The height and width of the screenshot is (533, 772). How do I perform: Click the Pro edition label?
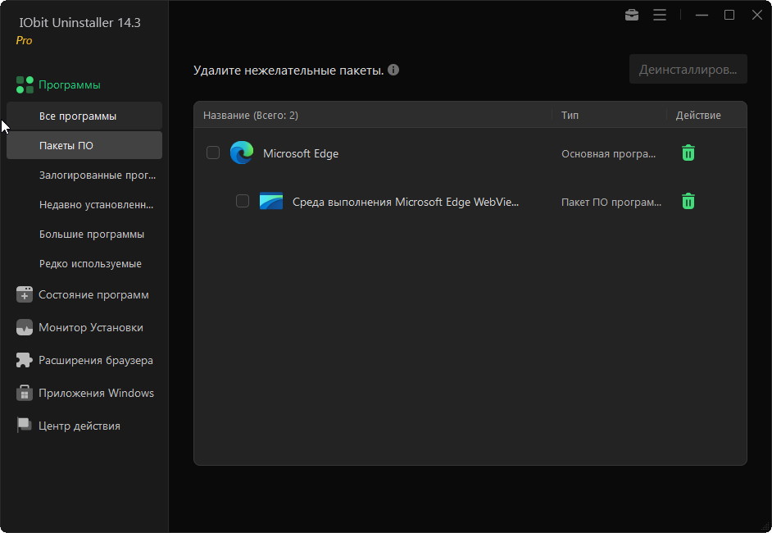(24, 40)
